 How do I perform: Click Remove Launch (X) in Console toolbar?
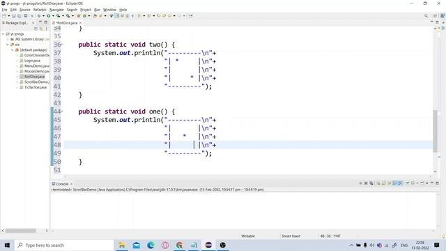click(x=366, y=183)
